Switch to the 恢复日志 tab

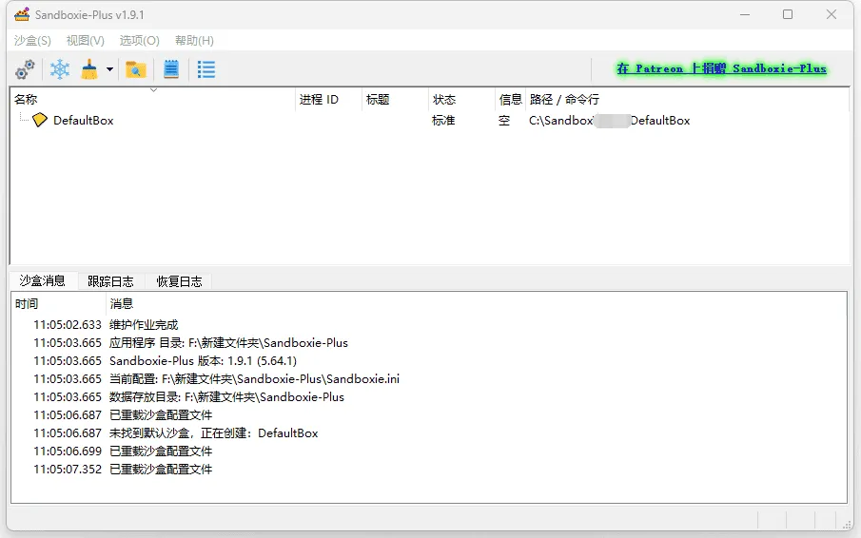click(179, 281)
